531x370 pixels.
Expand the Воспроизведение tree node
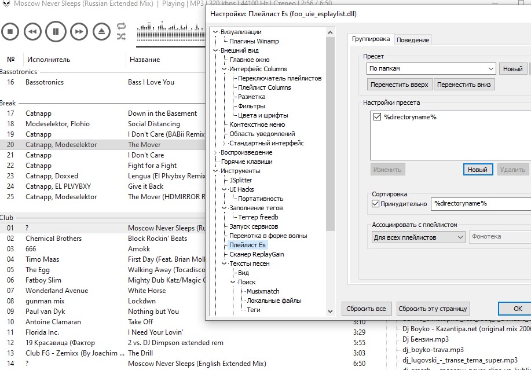coord(216,152)
